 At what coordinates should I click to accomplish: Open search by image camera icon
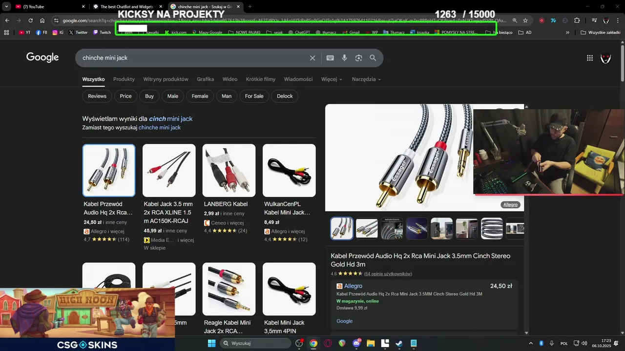[x=359, y=58]
